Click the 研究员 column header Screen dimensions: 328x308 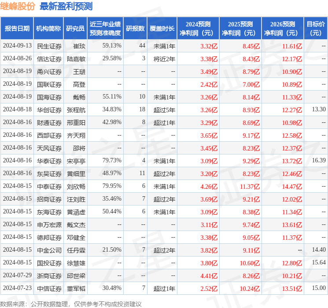(75, 28)
